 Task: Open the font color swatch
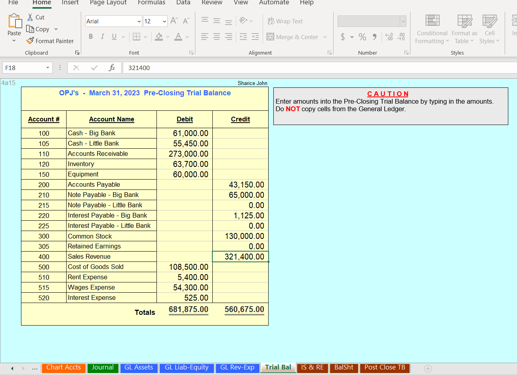pos(177,37)
